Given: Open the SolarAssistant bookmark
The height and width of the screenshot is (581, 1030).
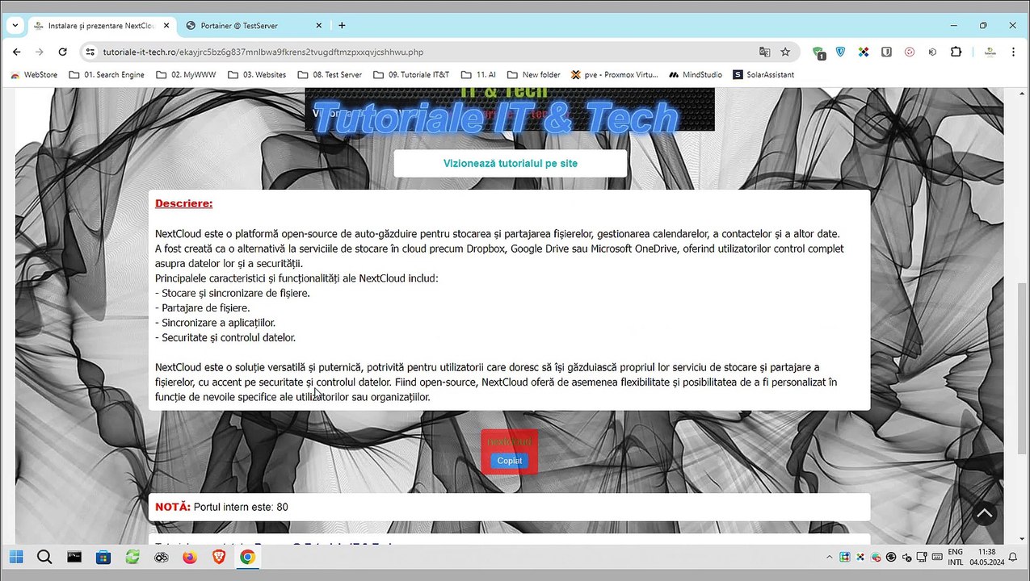Looking at the screenshot, I should (763, 74).
